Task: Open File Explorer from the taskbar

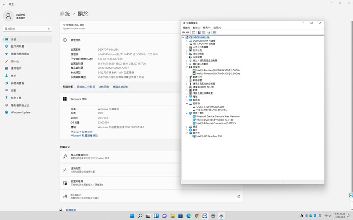Action: click(x=173, y=216)
